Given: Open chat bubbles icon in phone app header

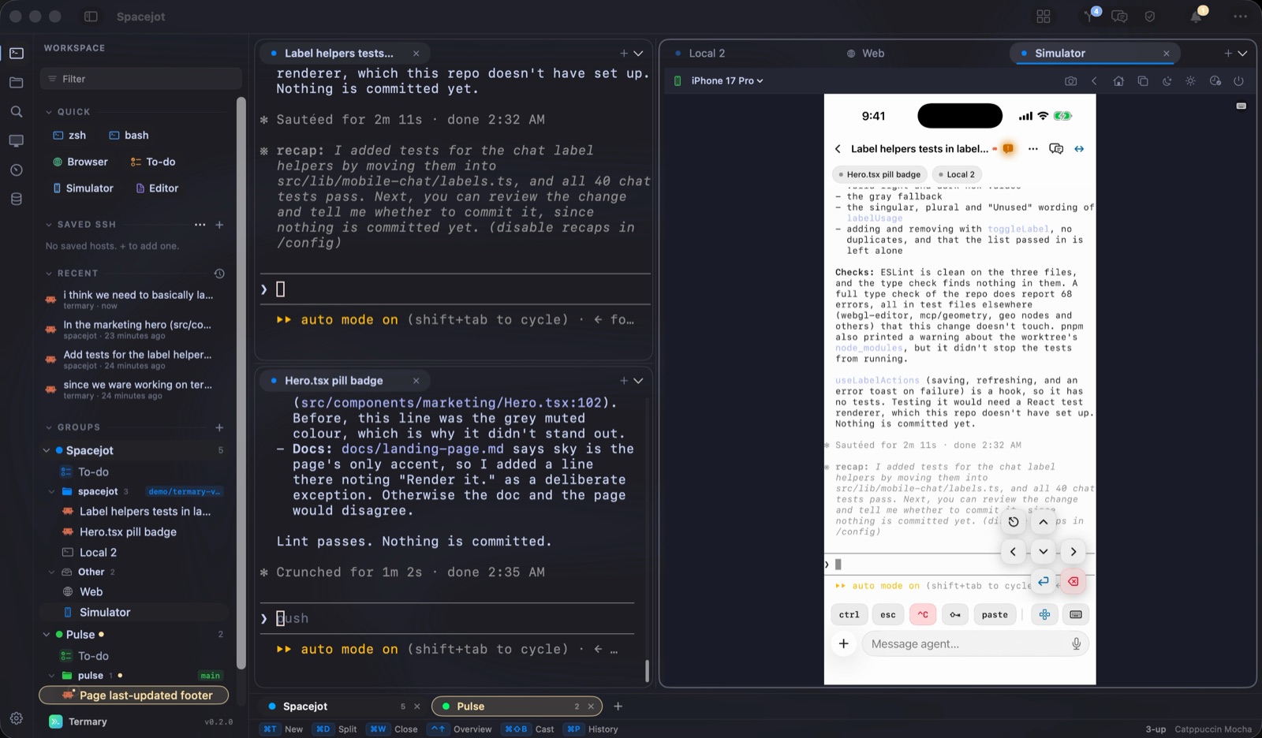Looking at the screenshot, I should pos(1056,149).
